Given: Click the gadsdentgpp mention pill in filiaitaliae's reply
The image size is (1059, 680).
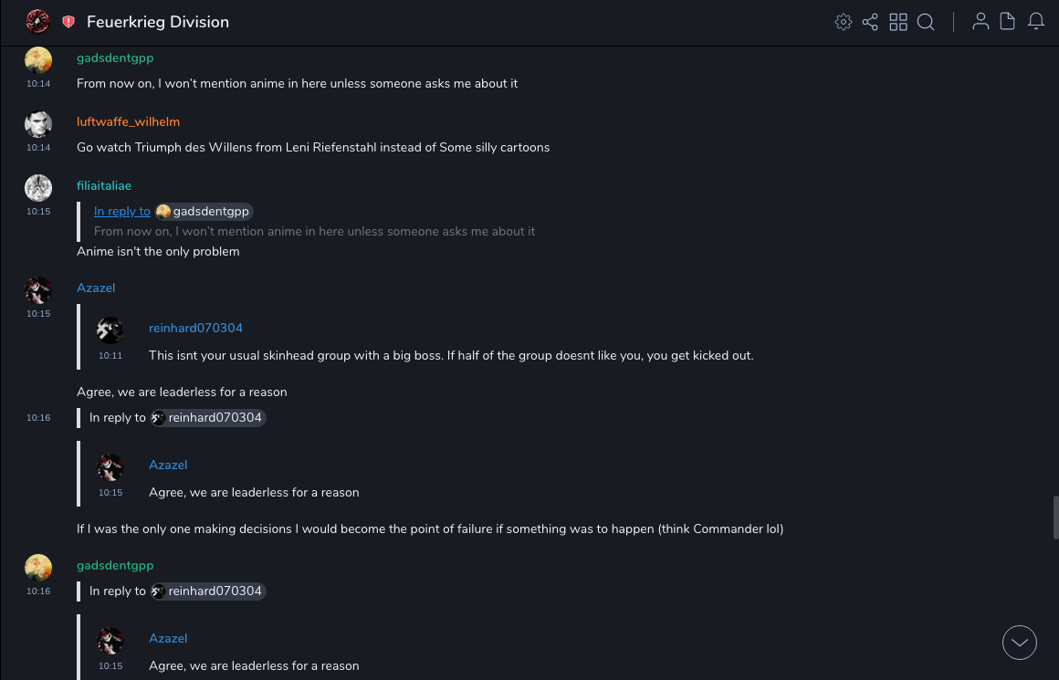Looking at the screenshot, I should click(203, 212).
